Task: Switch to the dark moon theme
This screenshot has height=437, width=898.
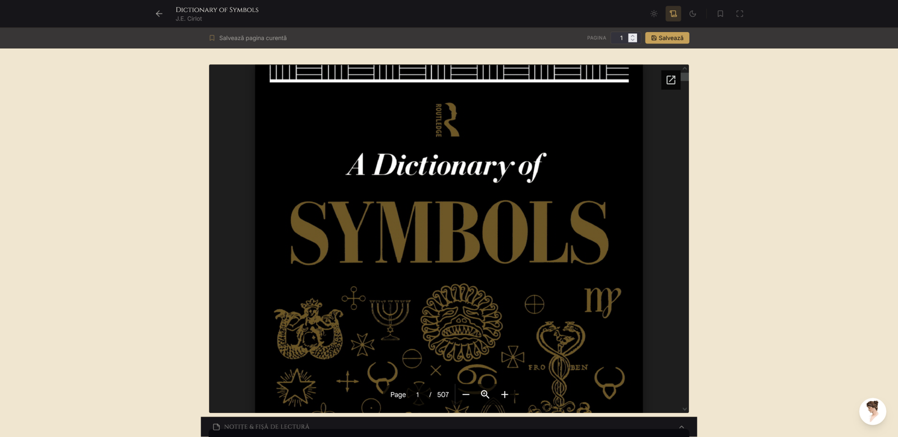Action: [693, 13]
